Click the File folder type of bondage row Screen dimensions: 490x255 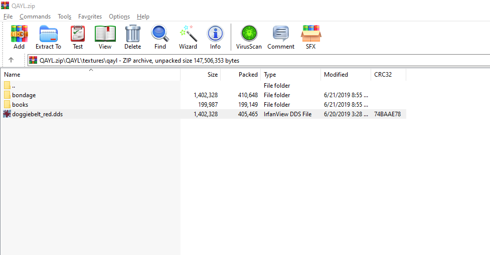(x=277, y=95)
